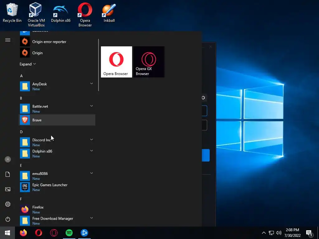Click the letter D section header
319x239 pixels.
click(x=21, y=132)
